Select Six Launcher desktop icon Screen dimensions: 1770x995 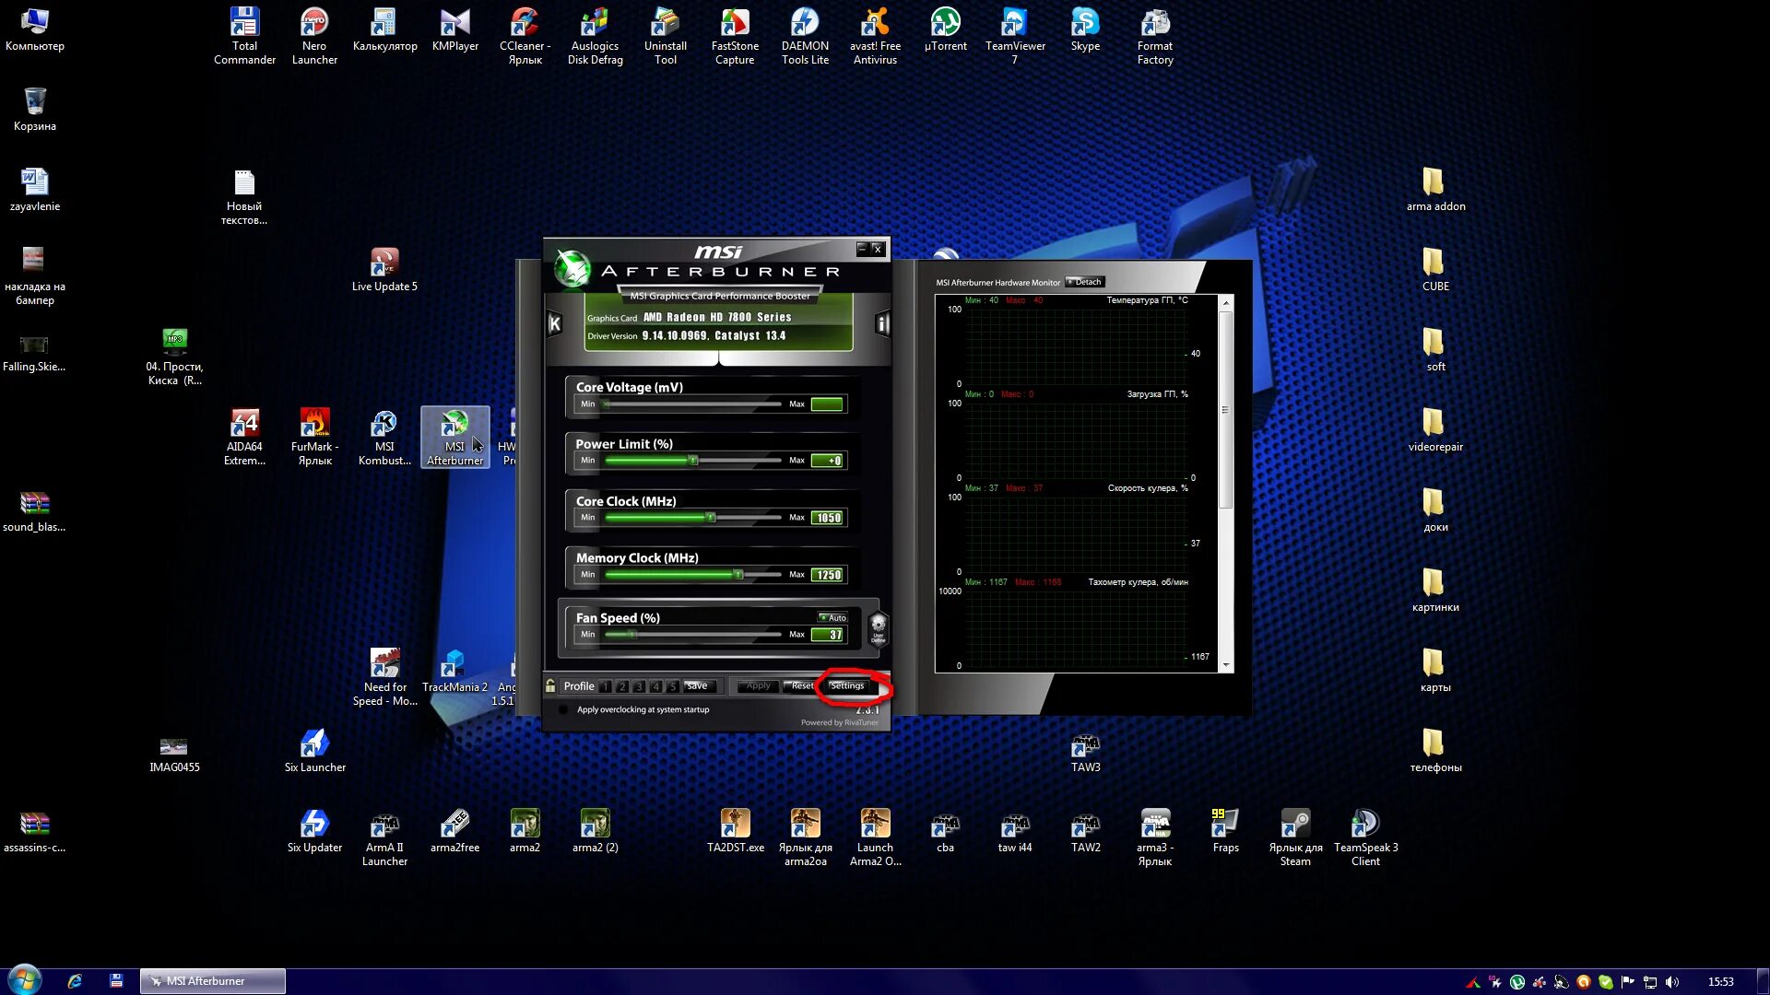[x=314, y=752]
